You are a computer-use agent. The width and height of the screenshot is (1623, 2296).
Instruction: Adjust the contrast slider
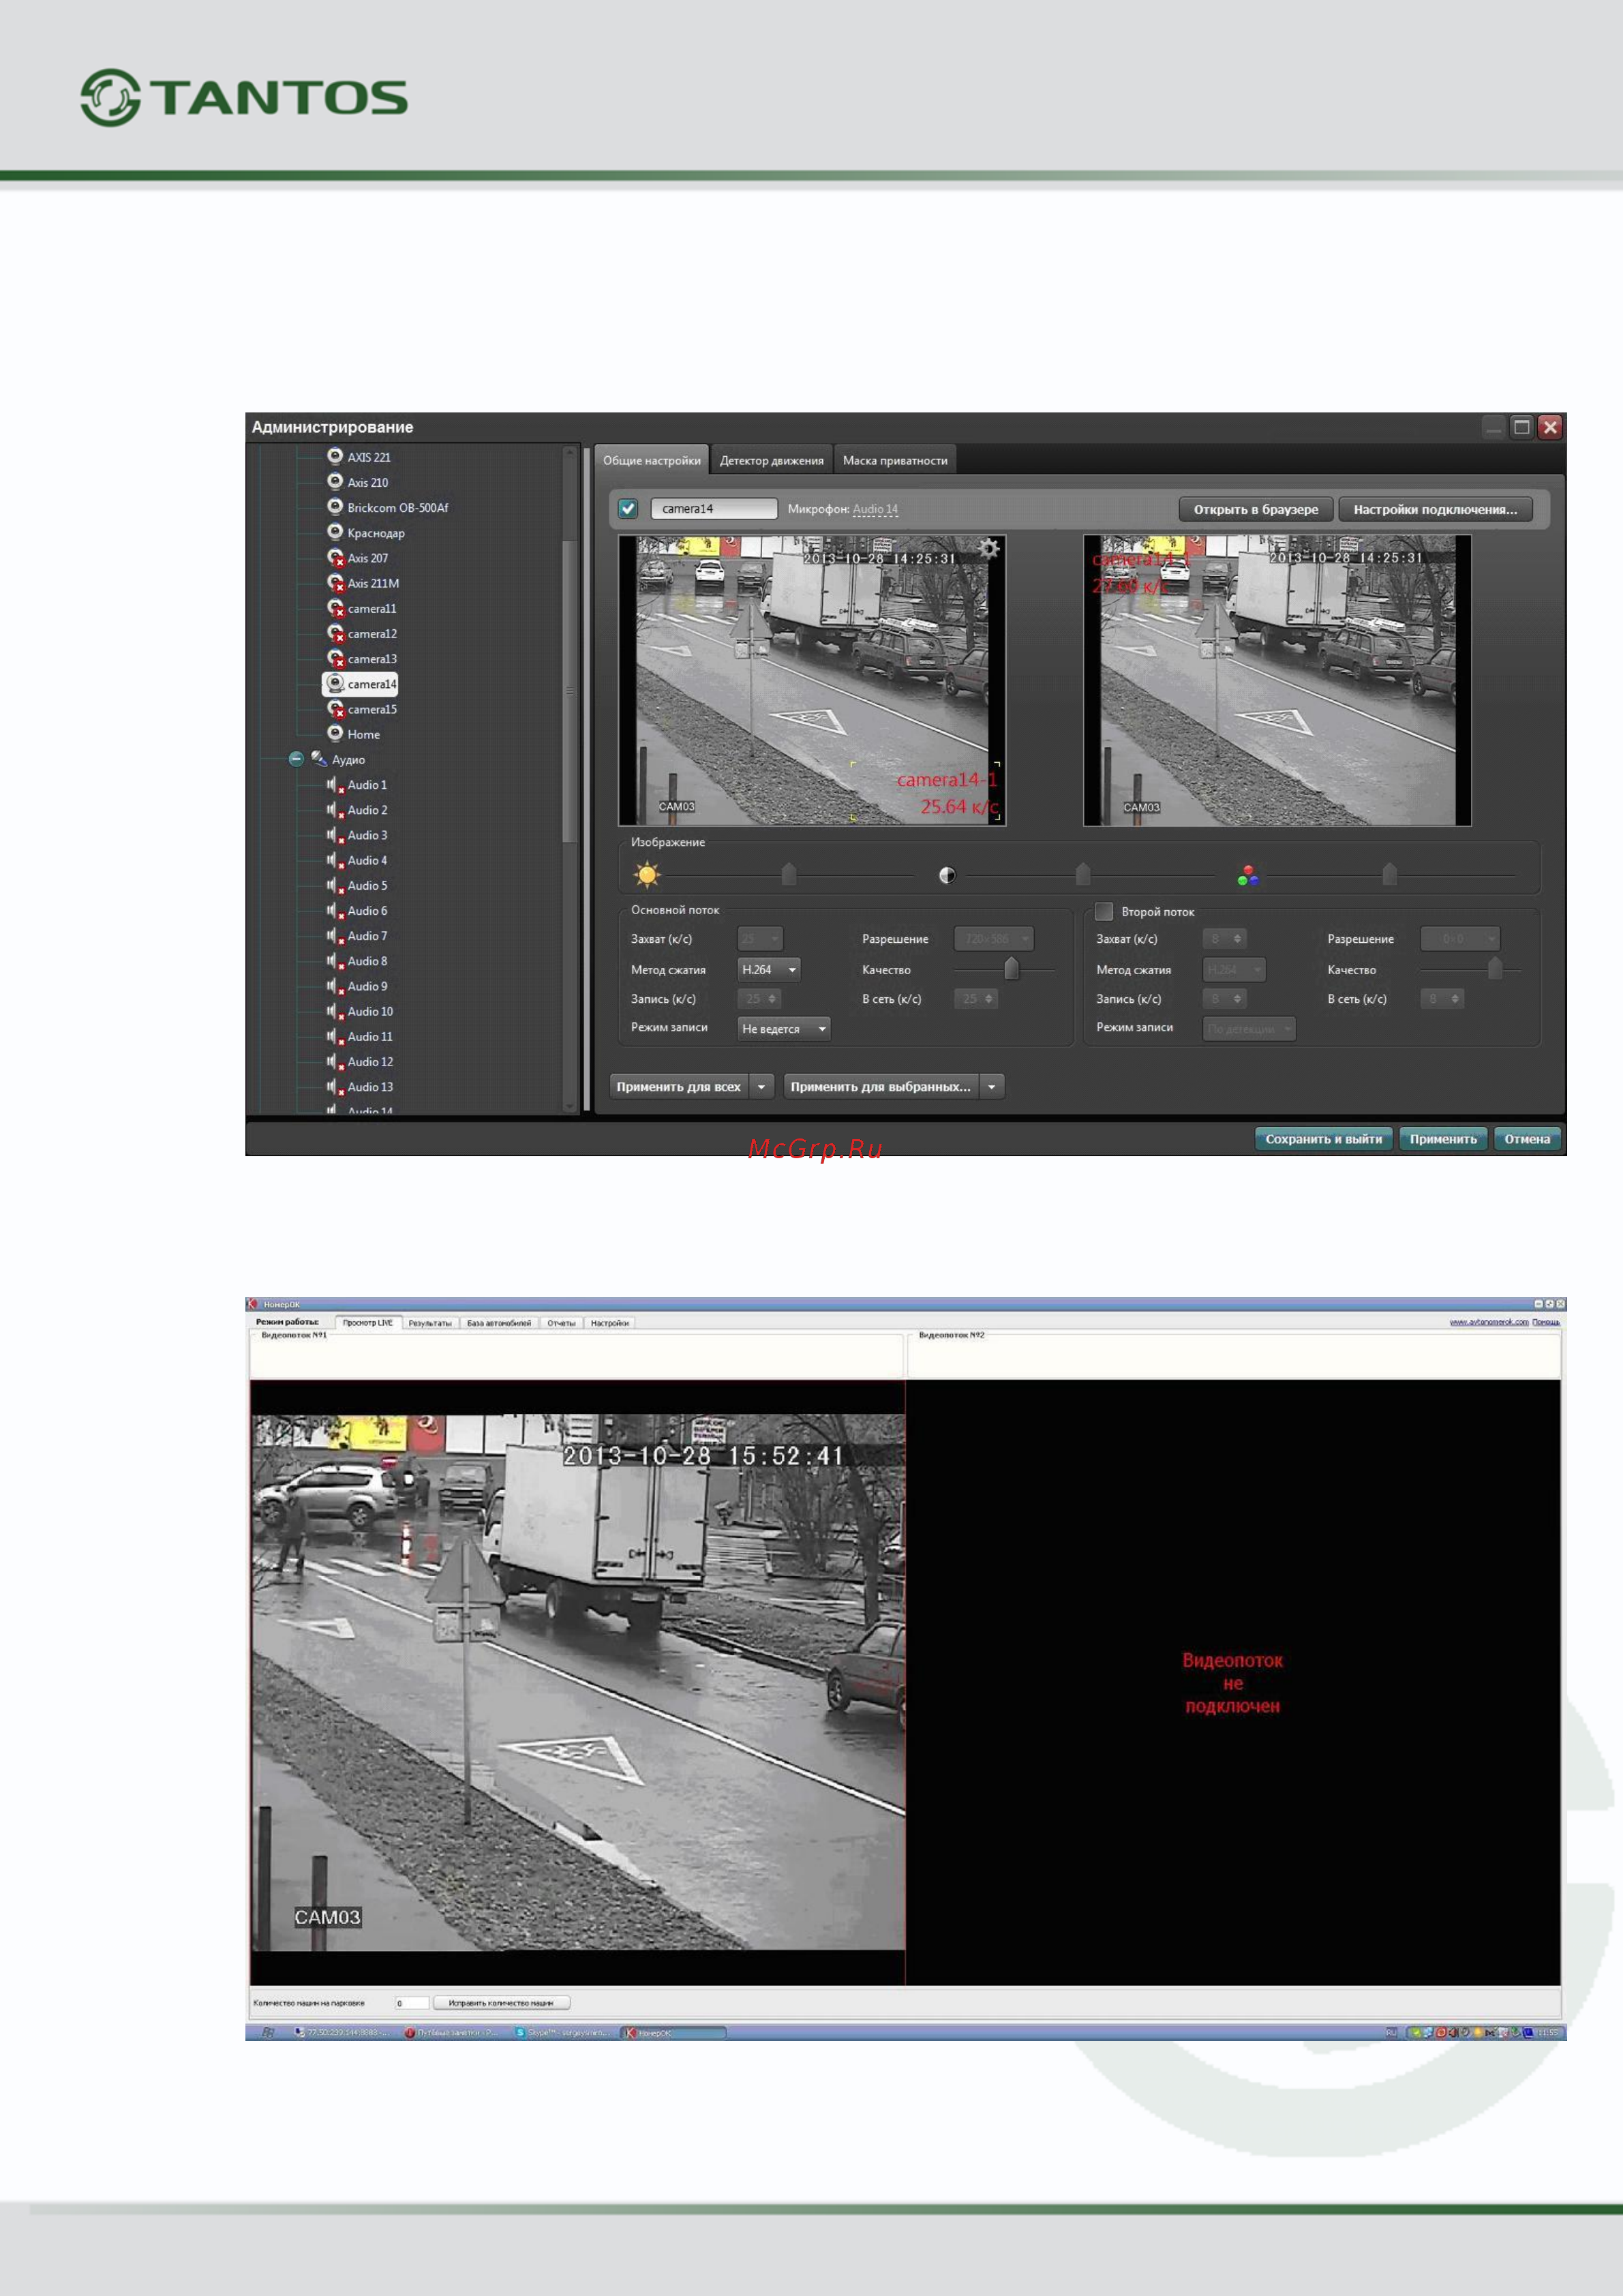[x=1082, y=875]
